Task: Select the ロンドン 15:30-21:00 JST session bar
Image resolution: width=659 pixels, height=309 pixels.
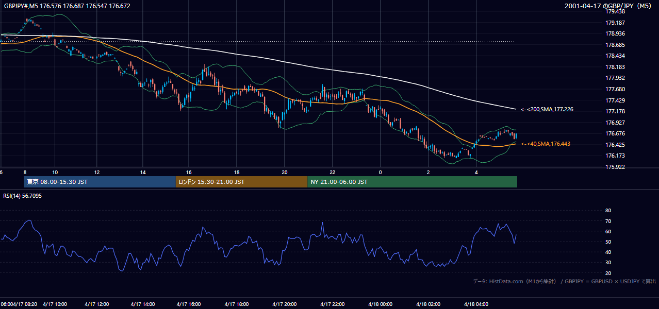Action: tap(241, 182)
